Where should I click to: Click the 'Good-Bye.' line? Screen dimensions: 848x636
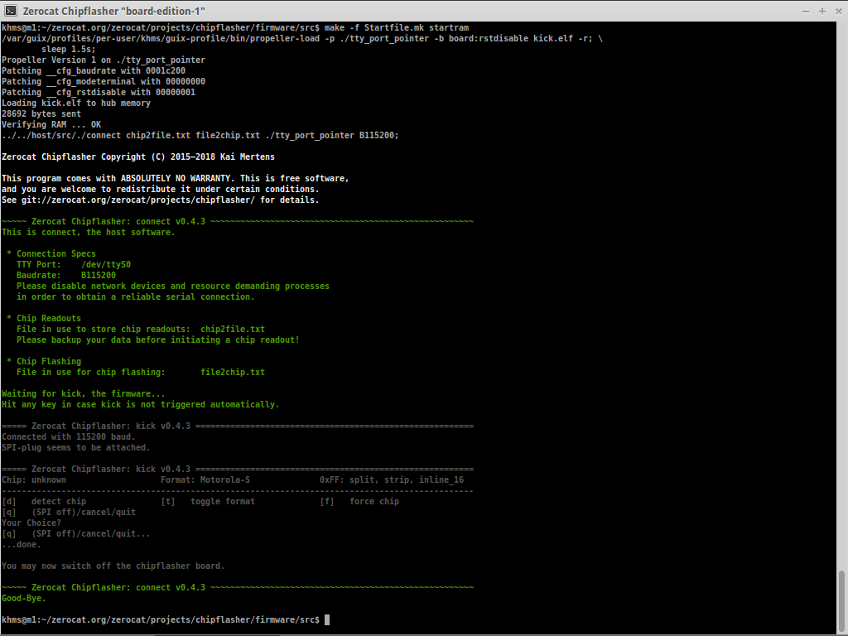(x=24, y=598)
